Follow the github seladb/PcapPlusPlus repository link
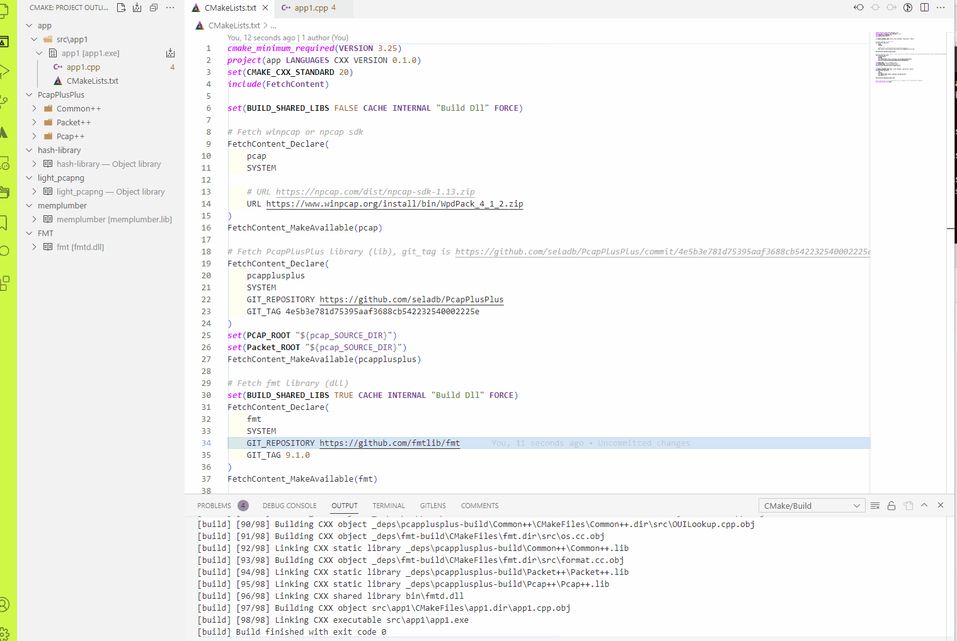Screen dimensions: 957x641 [x=411, y=300]
